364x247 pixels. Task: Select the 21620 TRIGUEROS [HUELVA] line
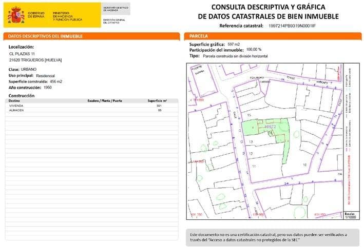35,60
